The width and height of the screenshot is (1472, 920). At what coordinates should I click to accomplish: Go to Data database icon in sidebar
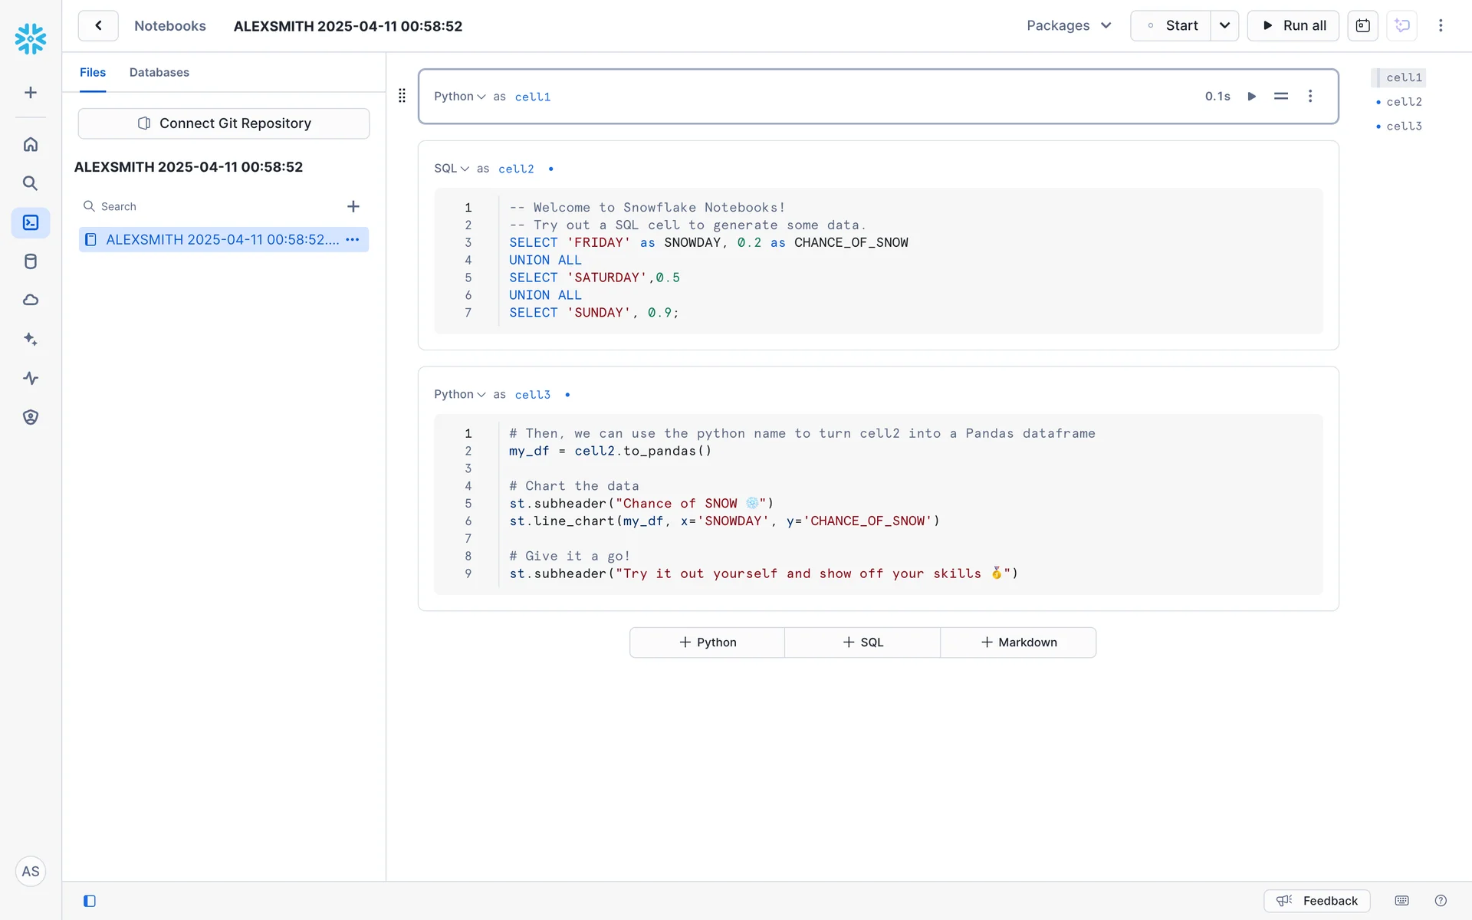click(31, 261)
